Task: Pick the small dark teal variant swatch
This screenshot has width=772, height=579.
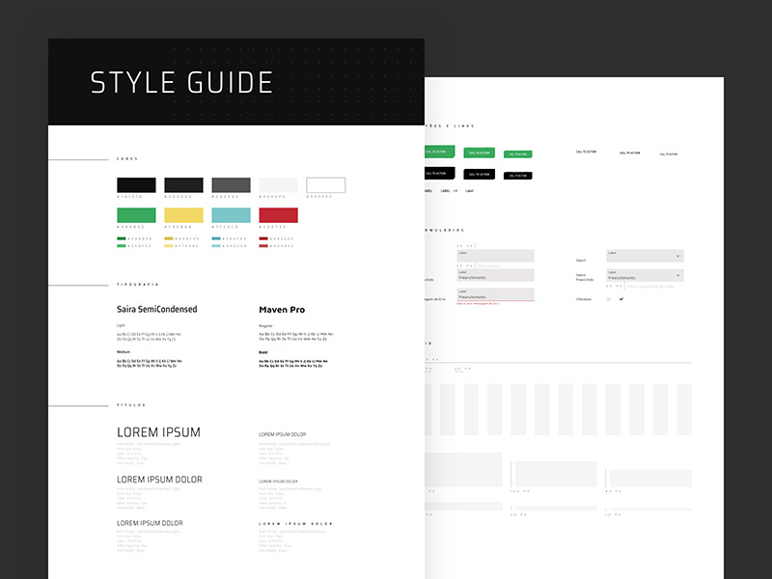Action: [x=216, y=238]
